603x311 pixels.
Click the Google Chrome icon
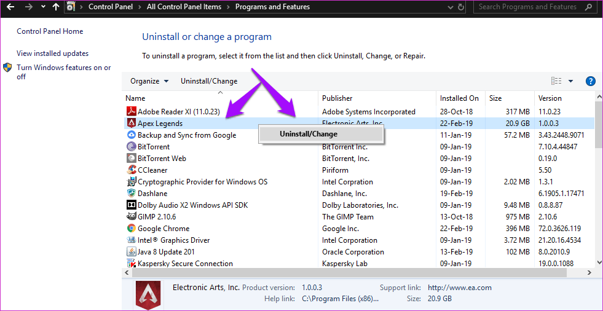tap(132, 229)
